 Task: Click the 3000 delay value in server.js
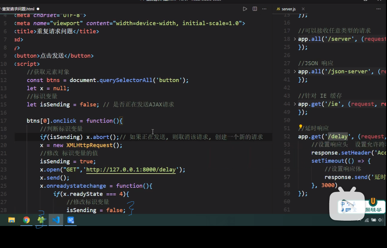pos(328,185)
